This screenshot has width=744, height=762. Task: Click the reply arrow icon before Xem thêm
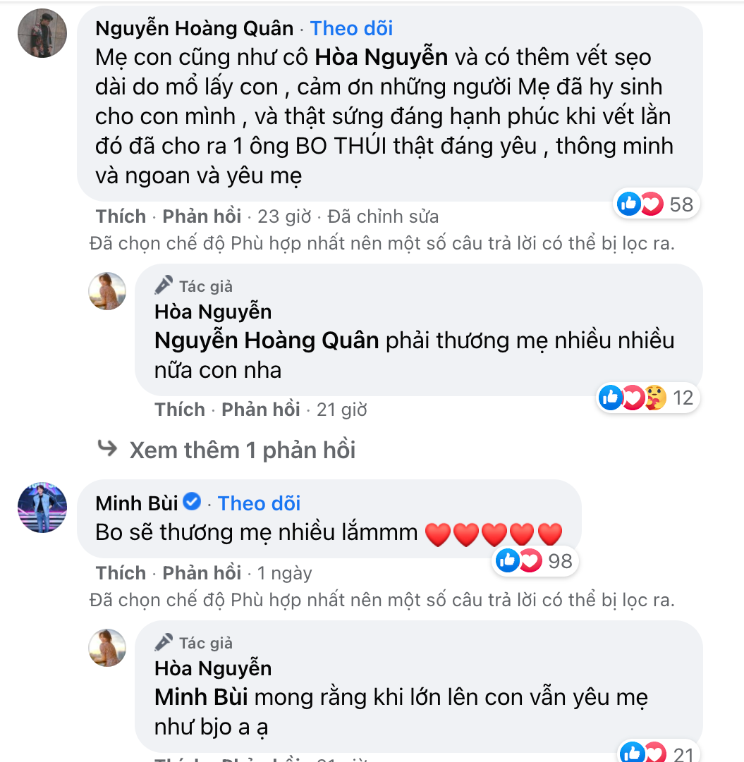107,448
